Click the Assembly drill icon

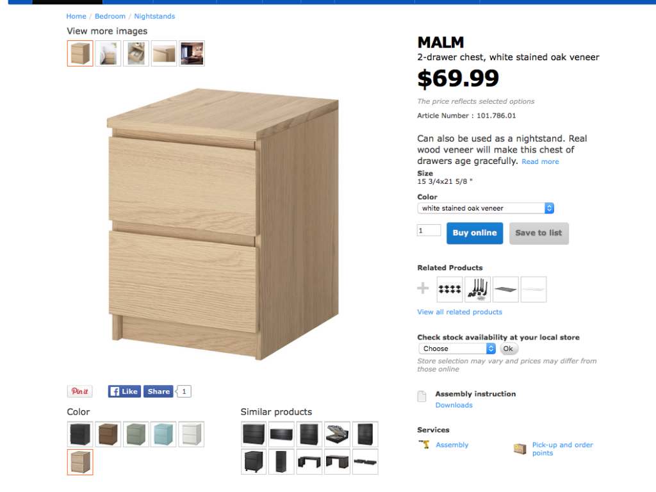click(x=424, y=445)
